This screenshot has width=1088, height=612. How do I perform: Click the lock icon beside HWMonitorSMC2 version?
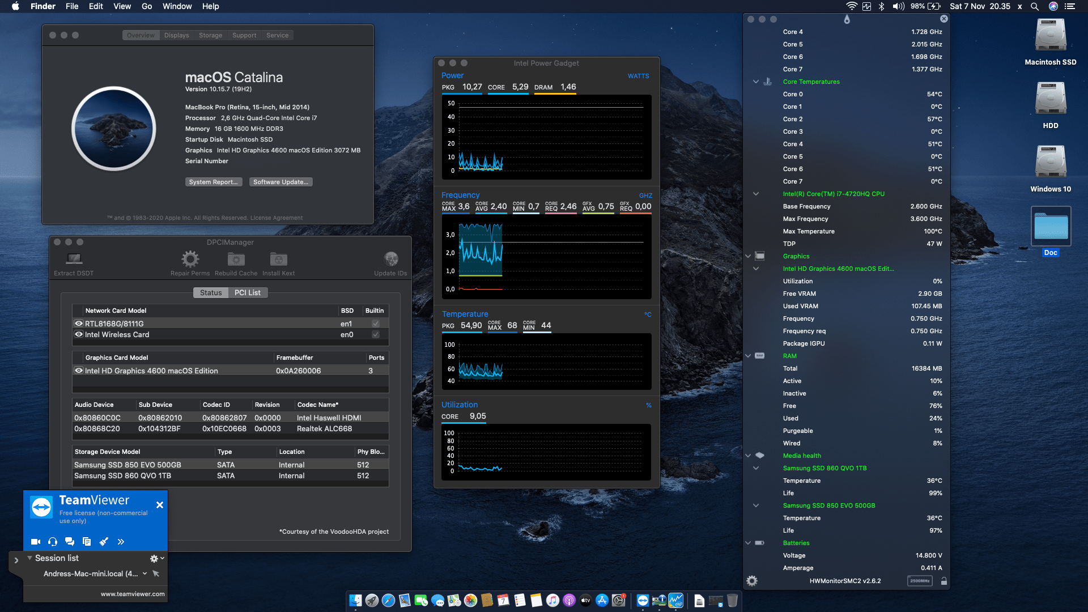pyautogui.click(x=944, y=580)
